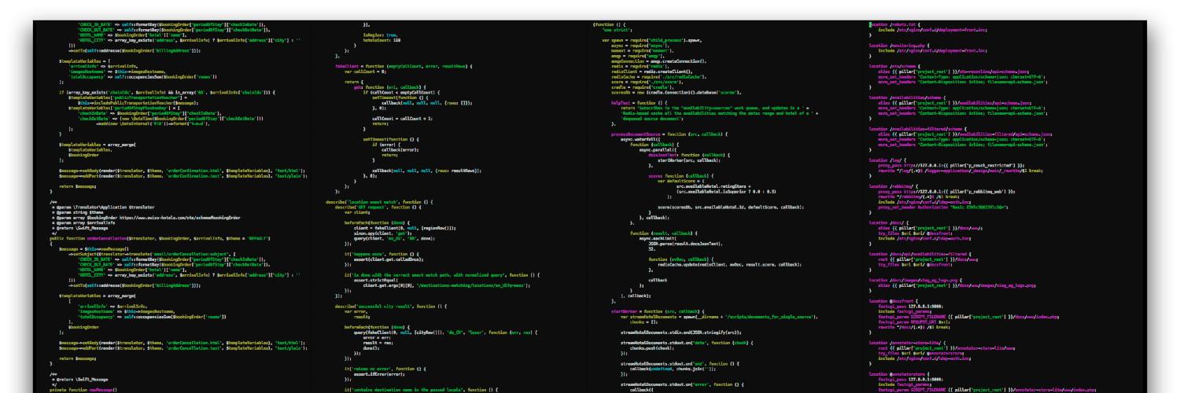Click the "scoresDb = new (cradle.Connection)" line
The image size is (1180, 393).
(x=676, y=92)
